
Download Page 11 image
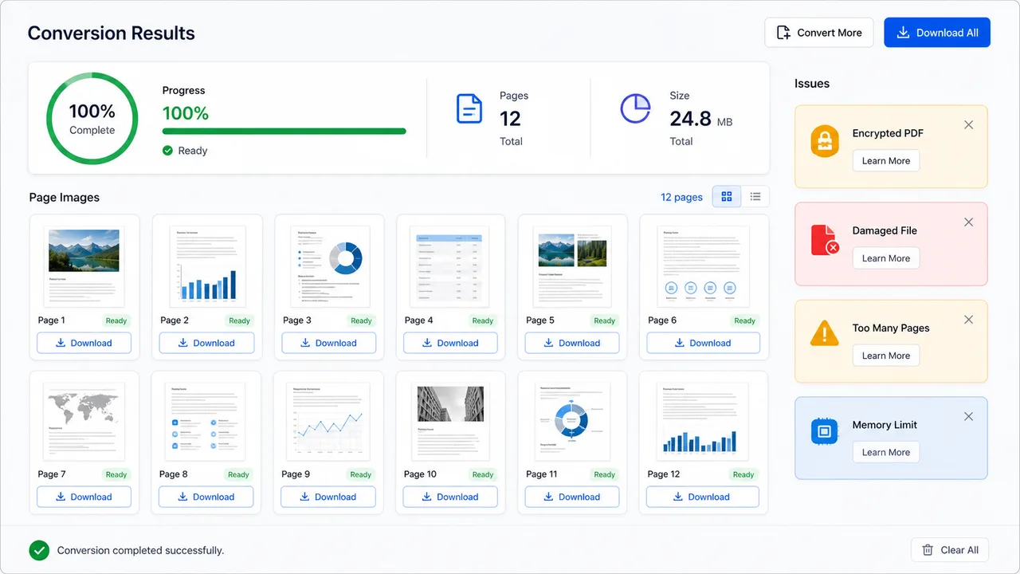(x=572, y=497)
